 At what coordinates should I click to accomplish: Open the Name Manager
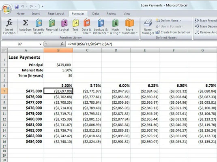point(148,27)
